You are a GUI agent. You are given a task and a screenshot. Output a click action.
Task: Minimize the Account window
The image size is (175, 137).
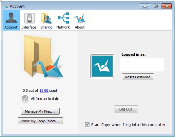(145, 6)
